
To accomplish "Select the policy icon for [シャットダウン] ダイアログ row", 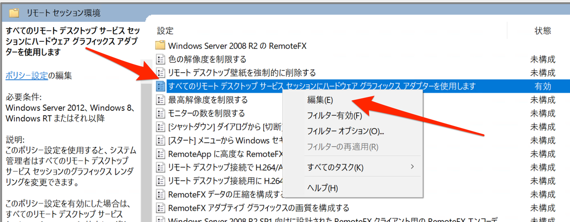I will [x=160, y=127].
